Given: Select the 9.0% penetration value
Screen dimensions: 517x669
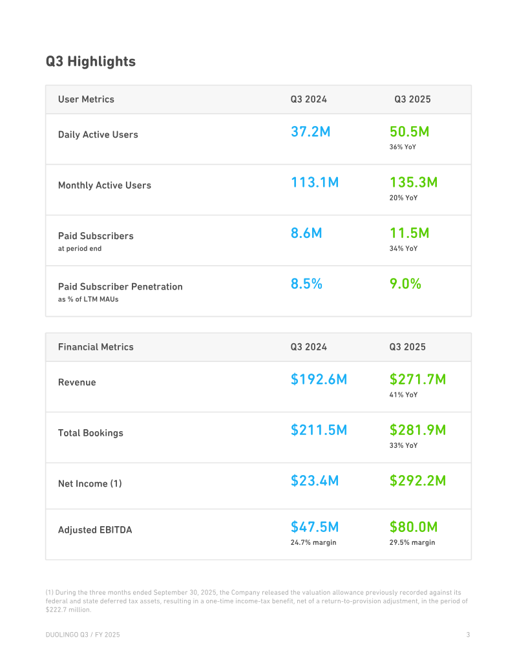Looking at the screenshot, I should [405, 284].
